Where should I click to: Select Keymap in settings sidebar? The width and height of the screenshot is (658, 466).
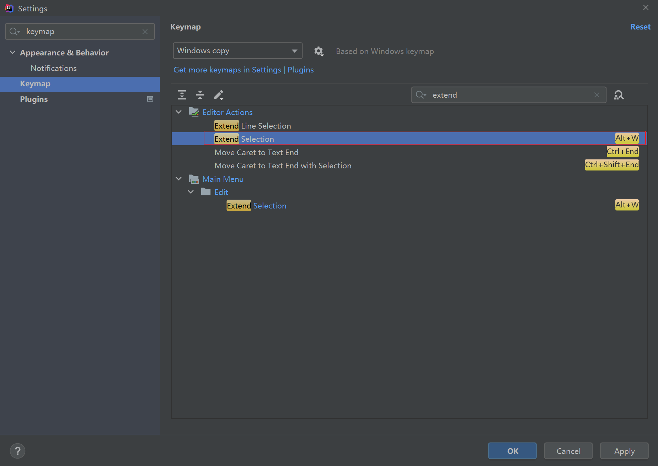coord(80,84)
